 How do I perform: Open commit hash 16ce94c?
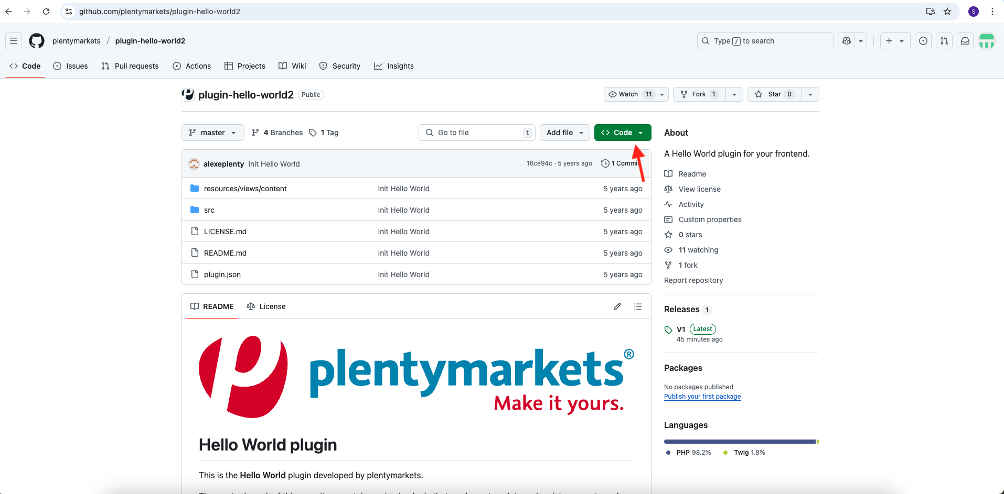click(x=539, y=163)
